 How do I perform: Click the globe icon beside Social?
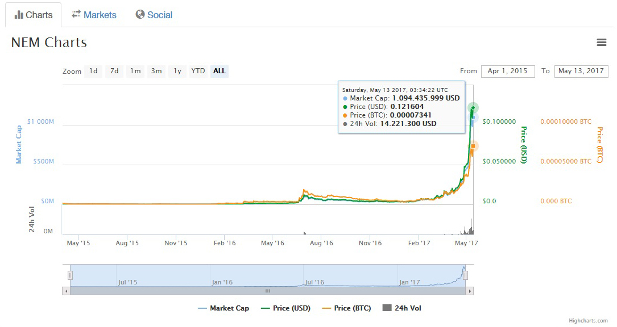tap(140, 15)
